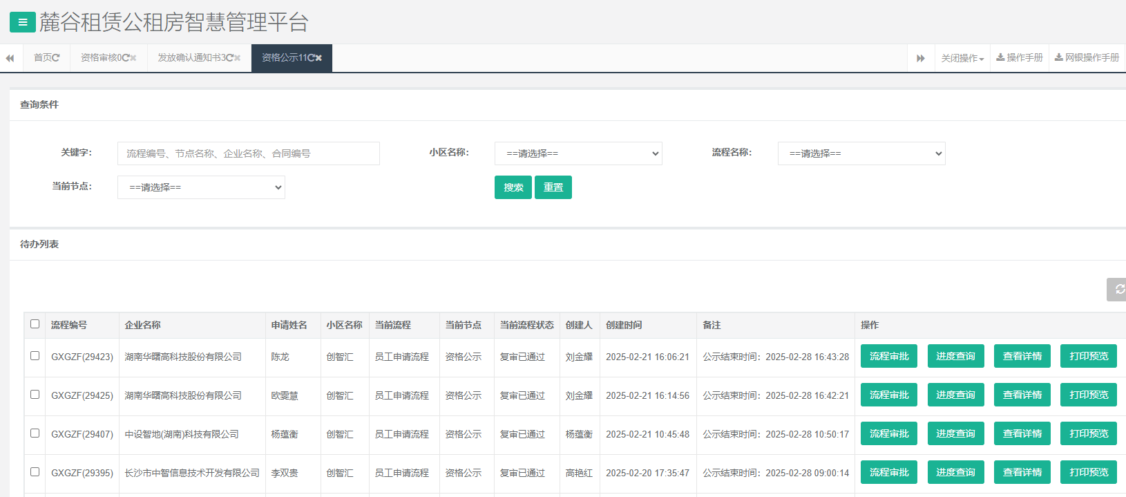Open the 小区名称 dropdown
Screen dimensions: 1126x497
pyautogui.click(x=578, y=153)
